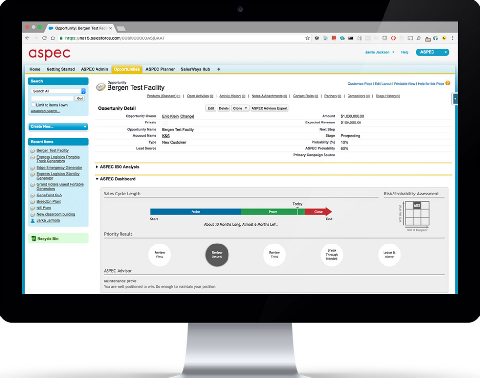Click the ASPEC Advisor Expert button

tap(269, 108)
